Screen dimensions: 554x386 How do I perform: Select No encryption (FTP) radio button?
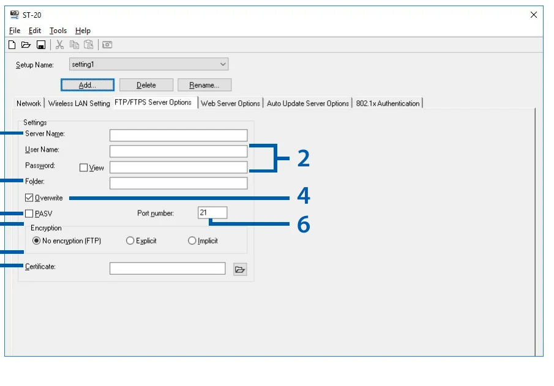[x=36, y=241]
